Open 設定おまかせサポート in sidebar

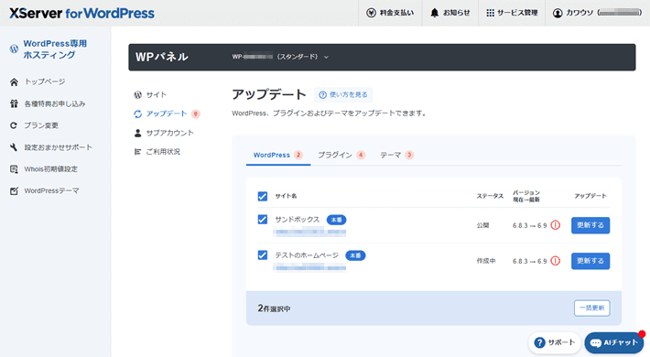pyautogui.click(x=58, y=147)
